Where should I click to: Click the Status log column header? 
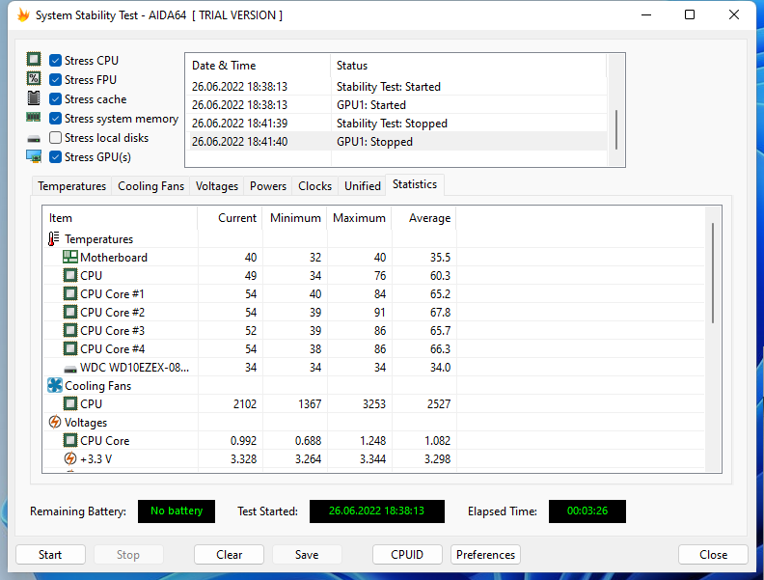tap(469, 66)
